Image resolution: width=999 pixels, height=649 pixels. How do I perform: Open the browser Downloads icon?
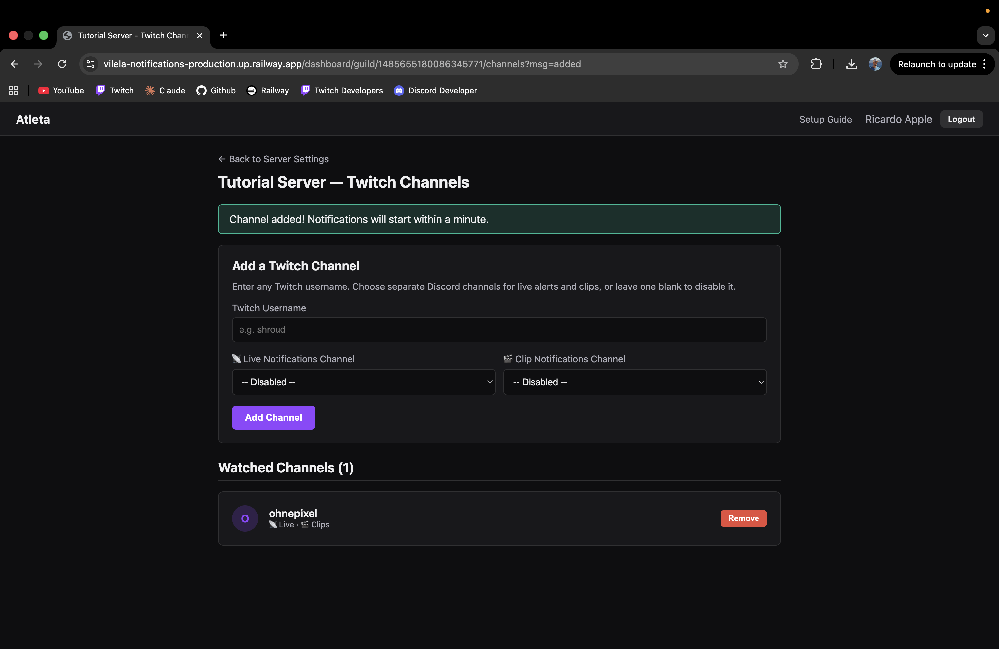(x=851, y=64)
